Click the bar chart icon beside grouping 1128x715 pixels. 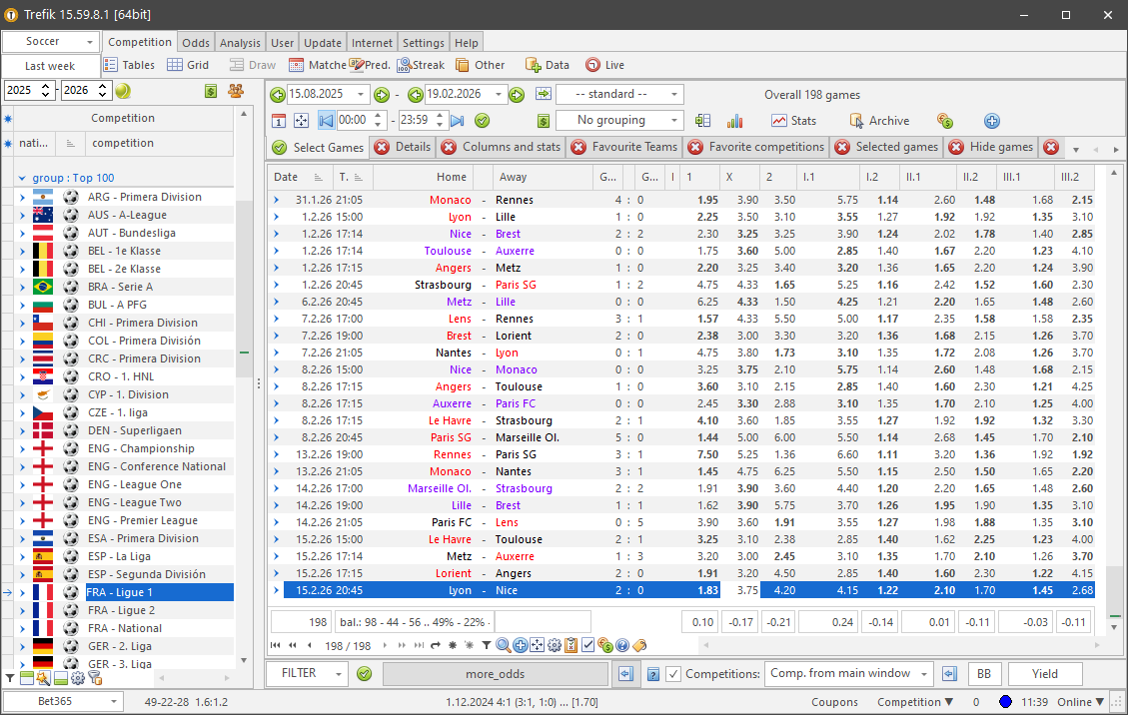click(734, 121)
